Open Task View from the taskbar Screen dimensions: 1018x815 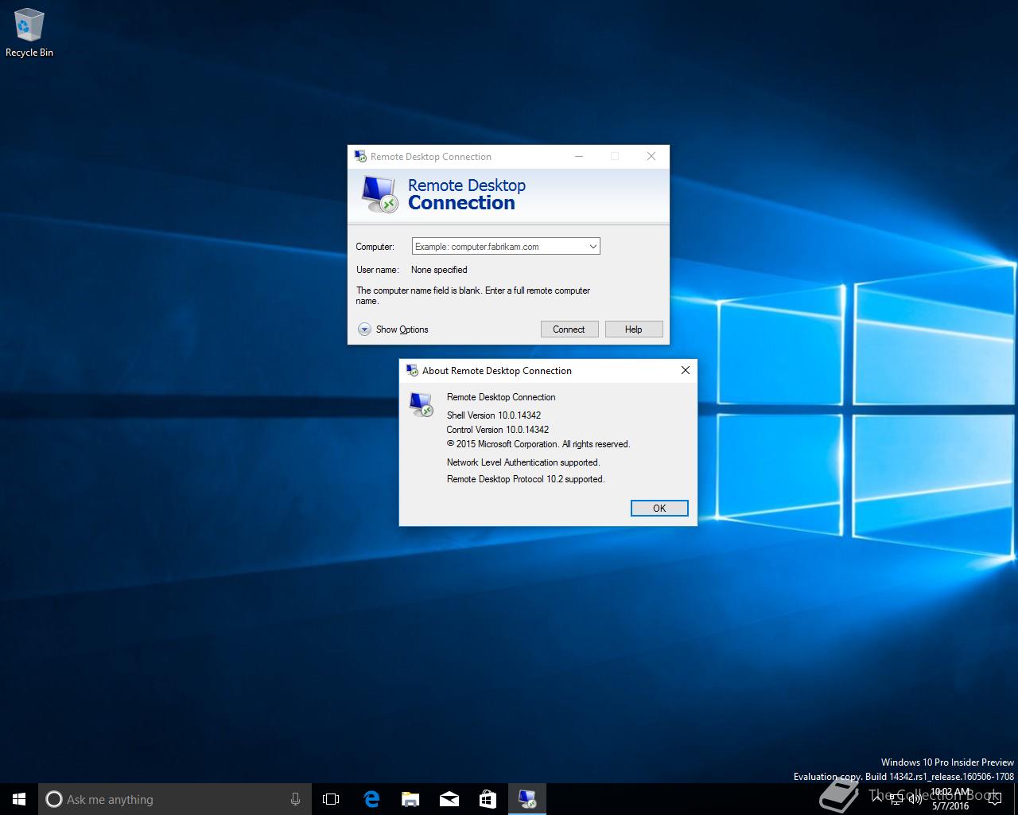point(331,799)
